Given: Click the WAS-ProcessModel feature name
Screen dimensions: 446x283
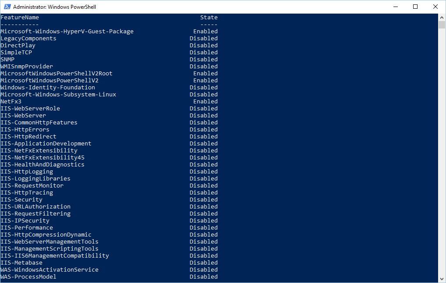Looking at the screenshot, I should coord(28,277).
